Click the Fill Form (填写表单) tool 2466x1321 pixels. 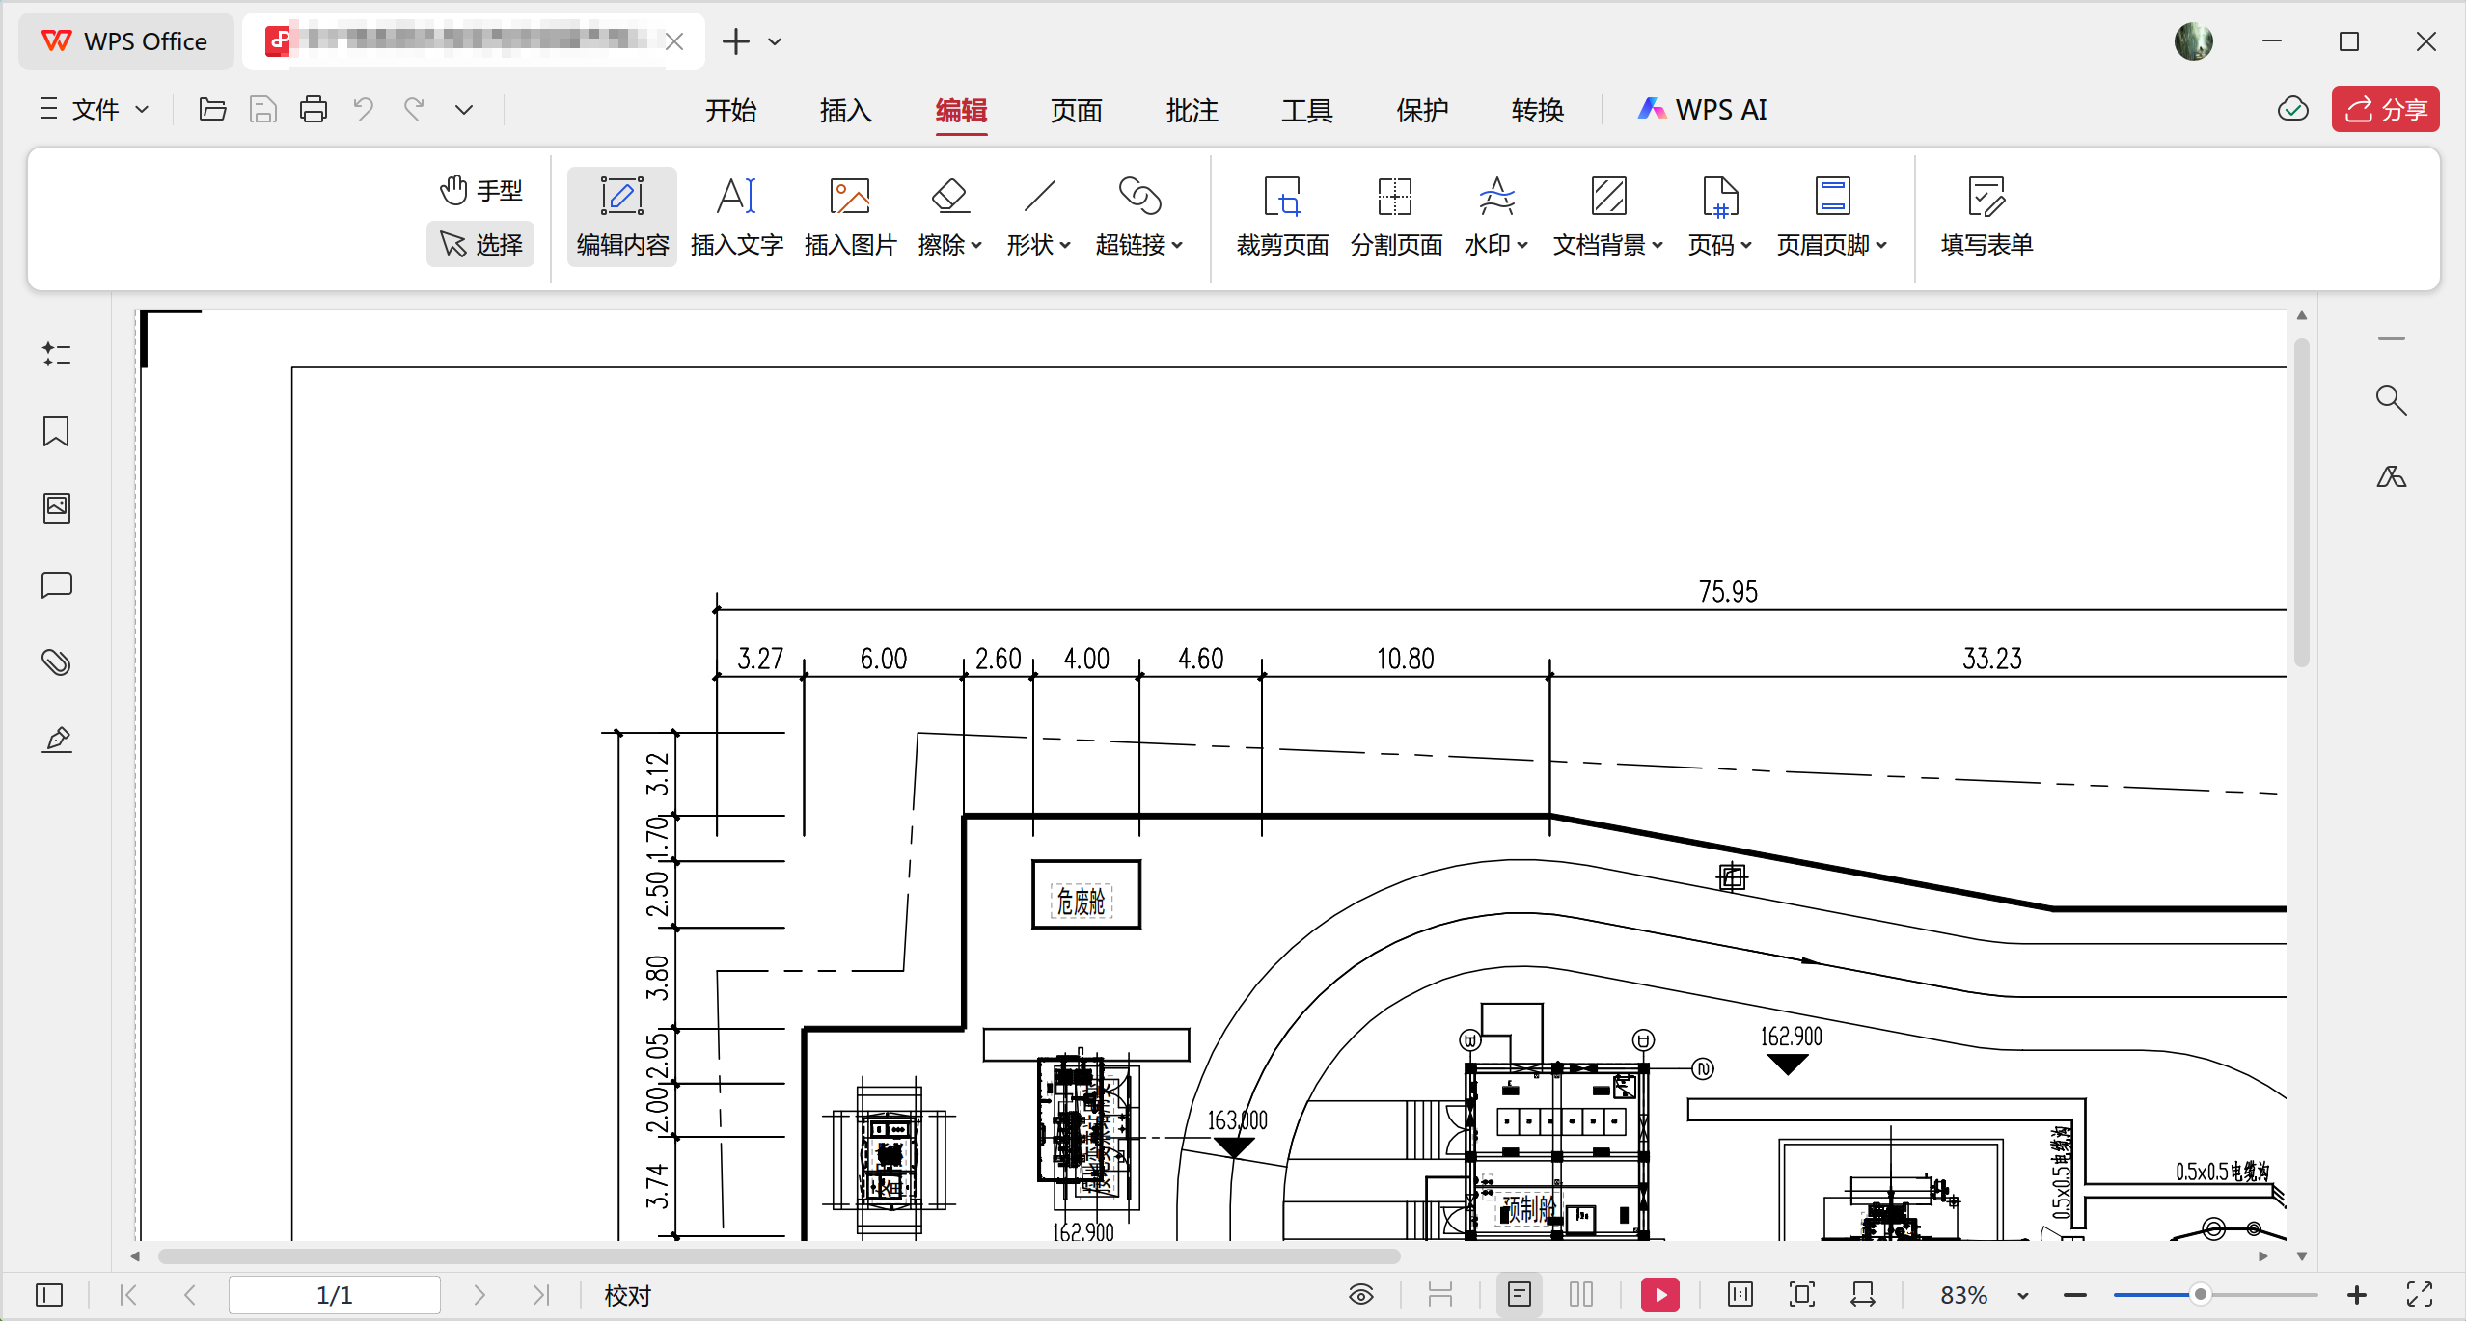(x=1986, y=217)
